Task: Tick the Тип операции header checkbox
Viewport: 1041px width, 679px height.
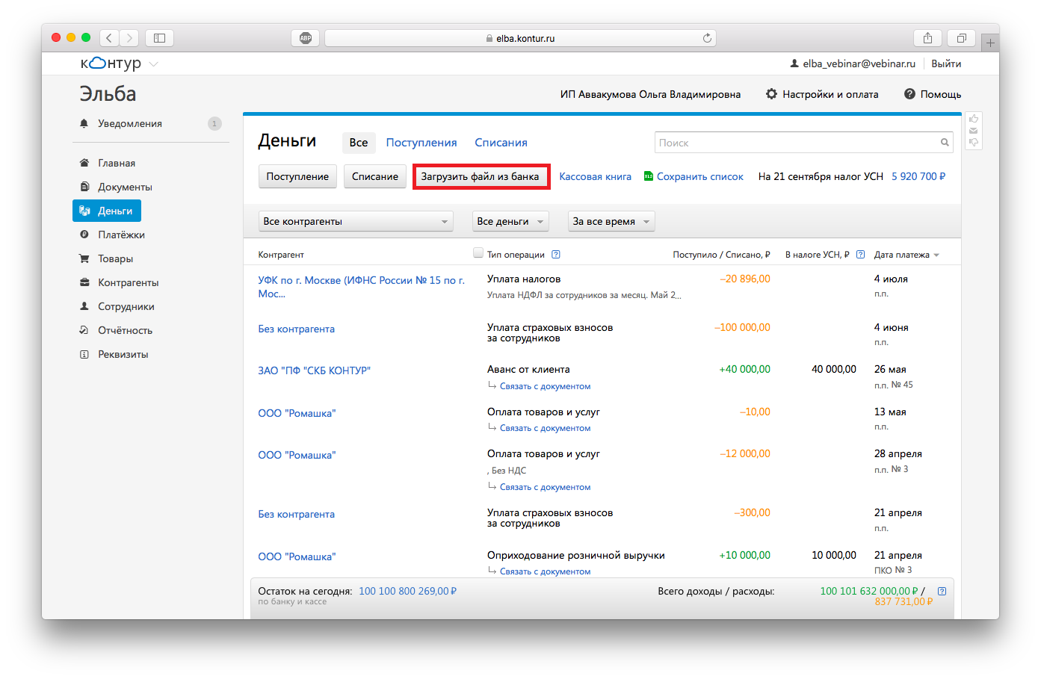Action: pyautogui.click(x=478, y=253)
